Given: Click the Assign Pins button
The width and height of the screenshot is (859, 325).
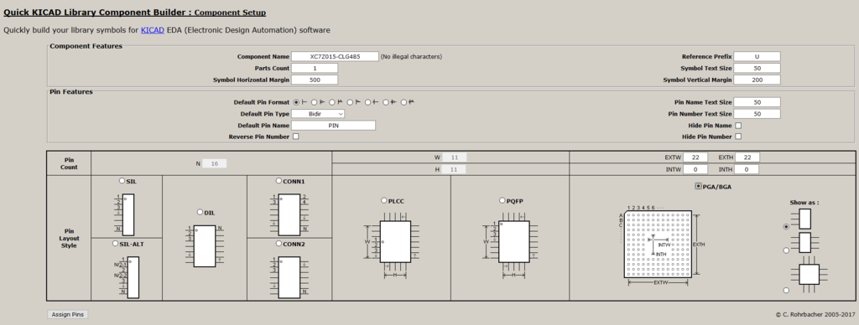Looking at the screenshot, I should click(x=67, y=315).
